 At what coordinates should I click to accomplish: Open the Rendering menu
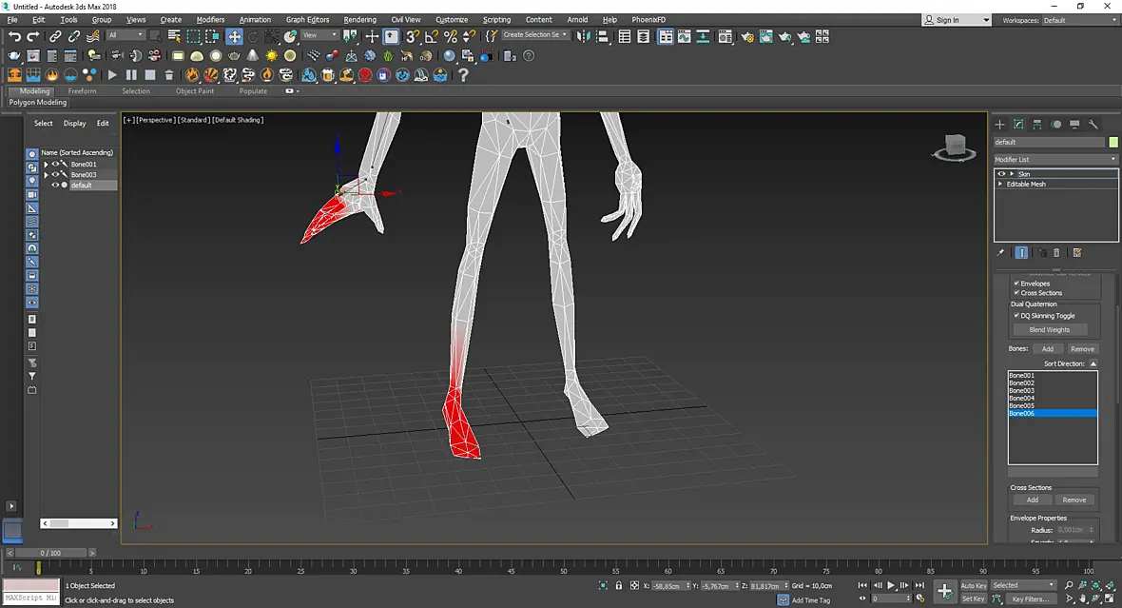click(x=360, y=20)
